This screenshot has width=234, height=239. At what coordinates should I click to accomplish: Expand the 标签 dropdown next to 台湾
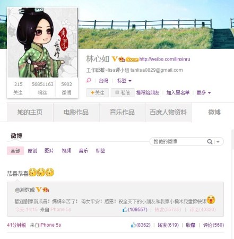pyautogui.click(x=124, y=81)
